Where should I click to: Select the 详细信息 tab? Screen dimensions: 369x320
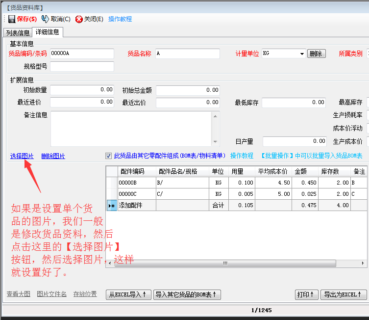48,32
